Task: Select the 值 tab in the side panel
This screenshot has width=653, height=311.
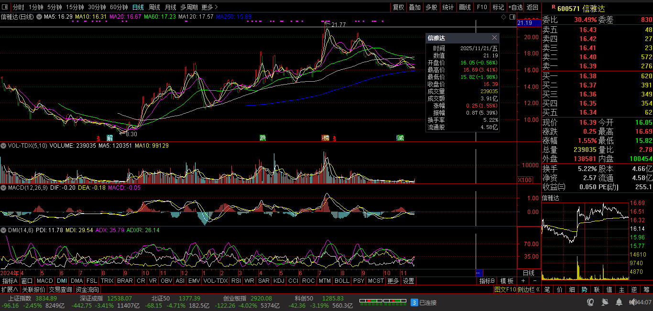Action: [x=609, y=289]
